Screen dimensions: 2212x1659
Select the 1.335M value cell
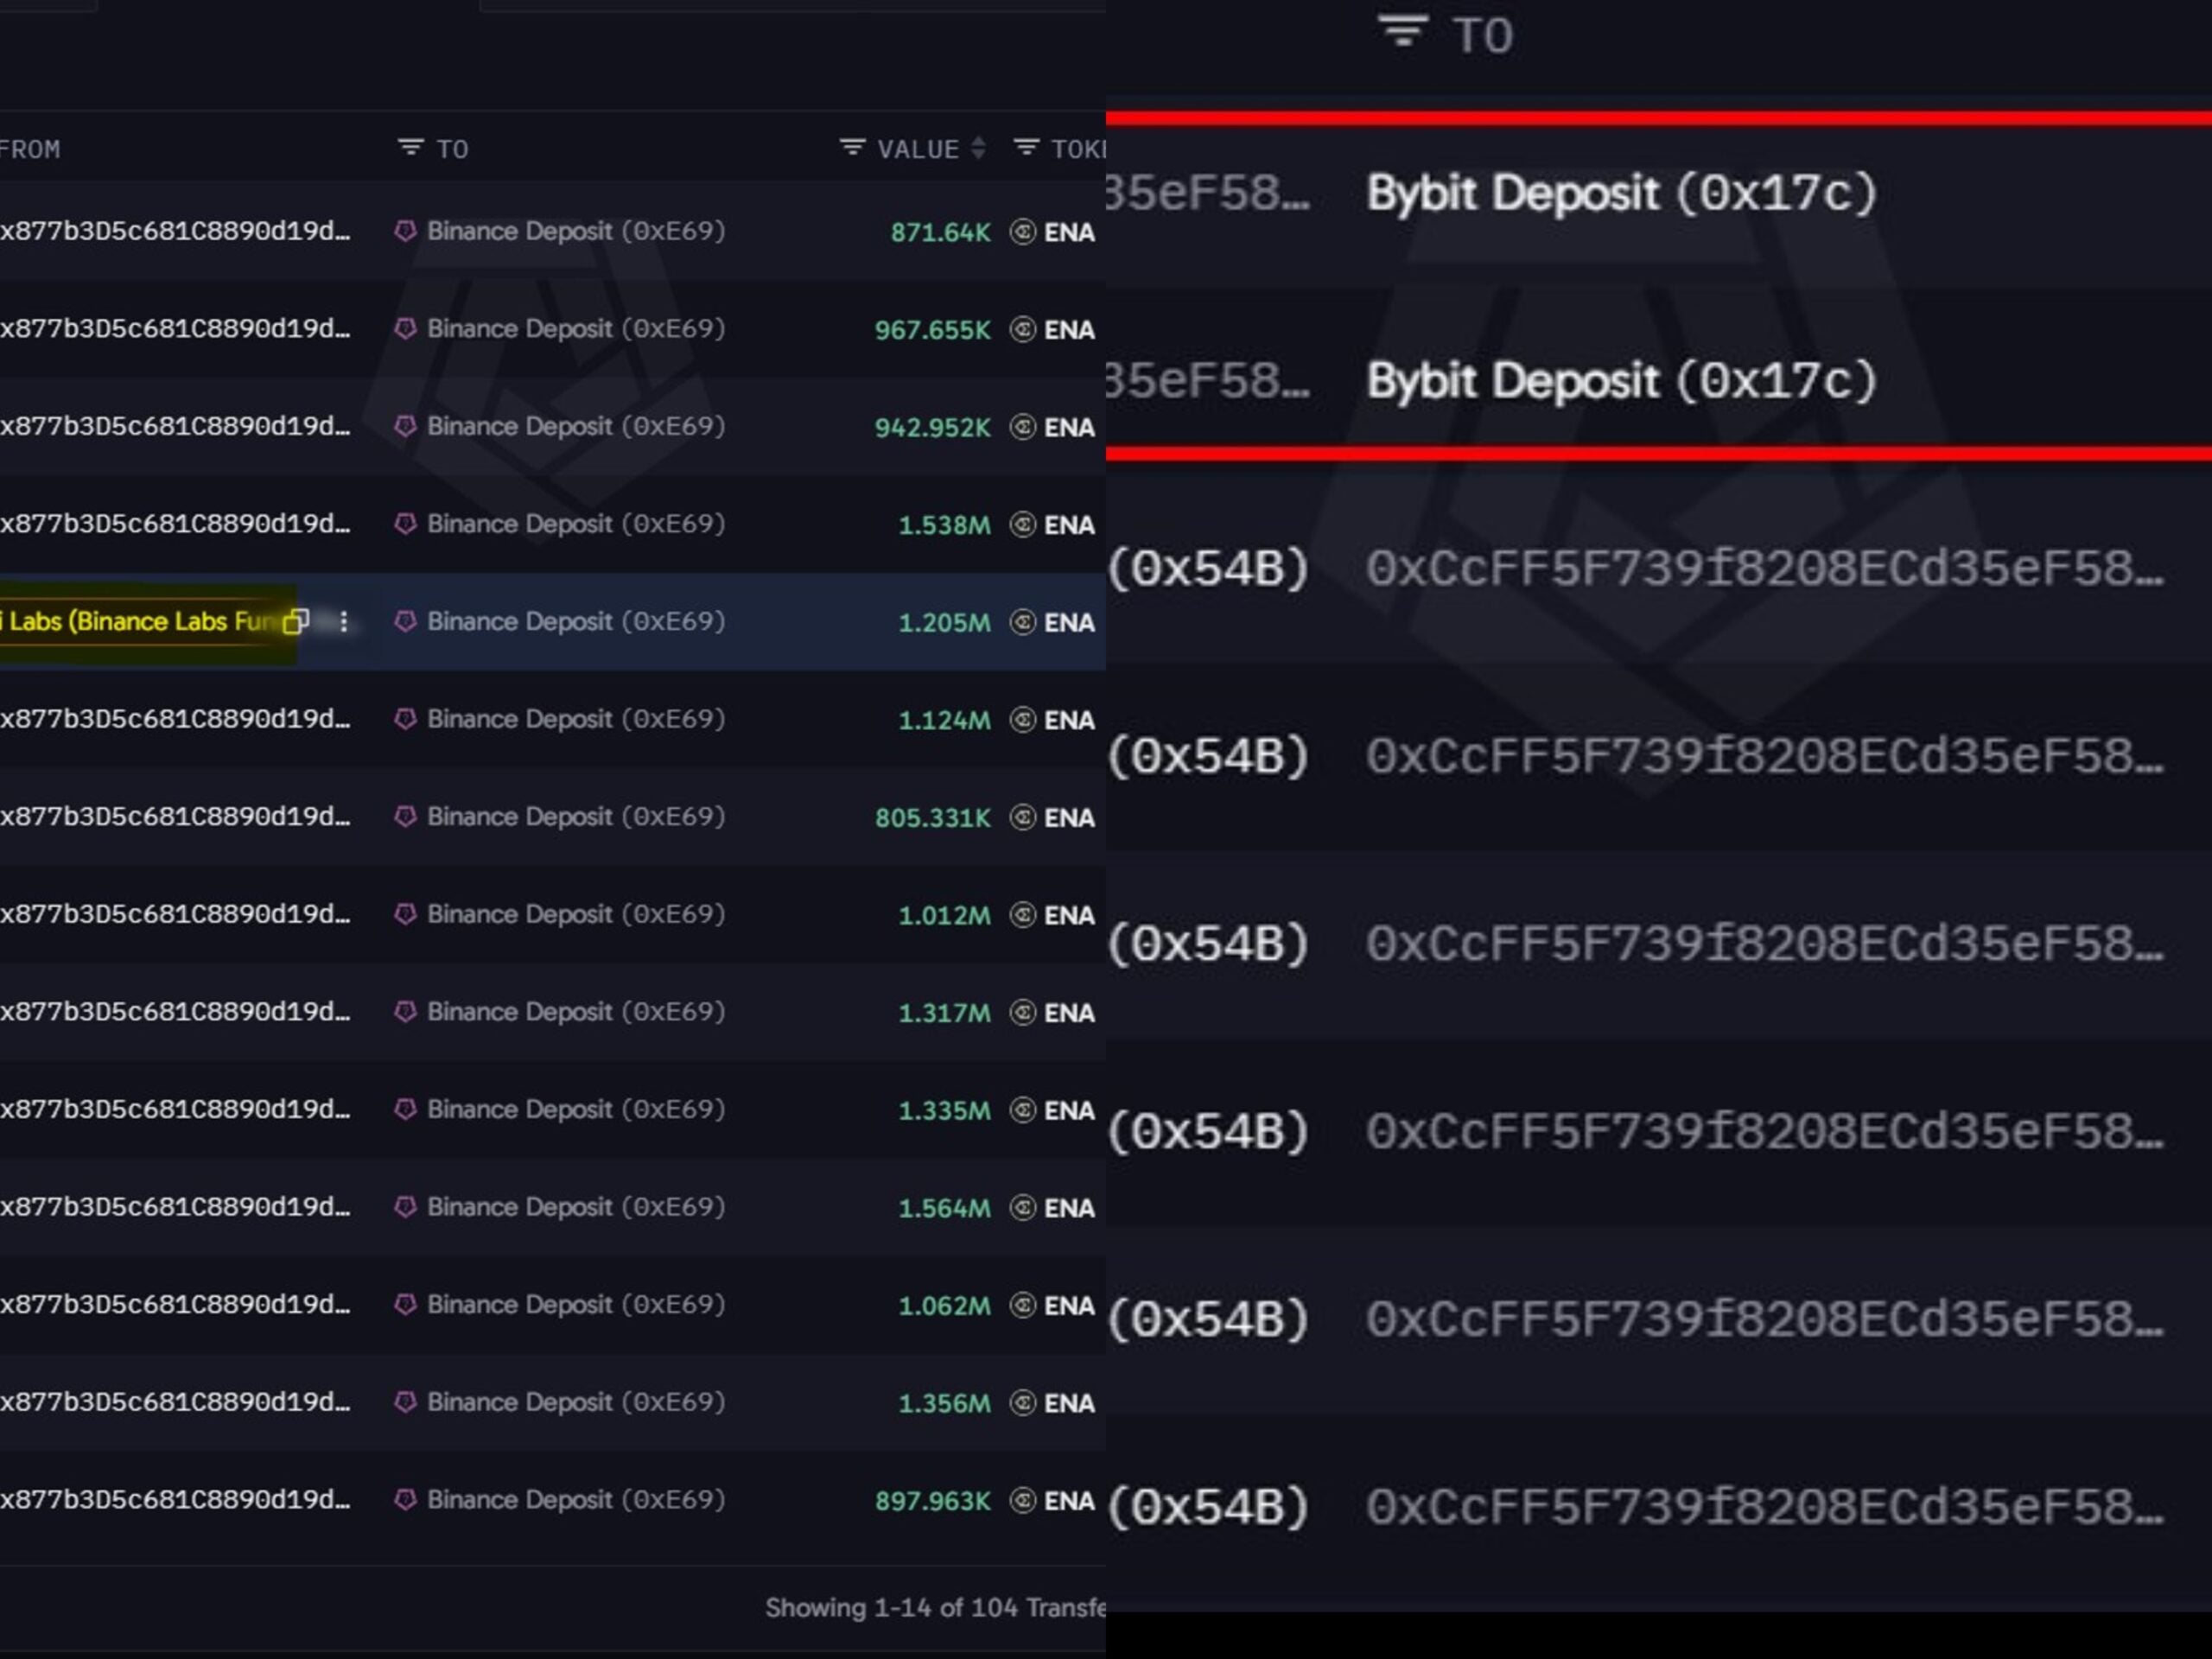[x=944, y=1110]
